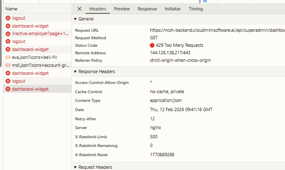Screen dimensions: 285x170
Task: Click the error icon of the highlighted dashboard-widget row
Action: pos(8,89)
